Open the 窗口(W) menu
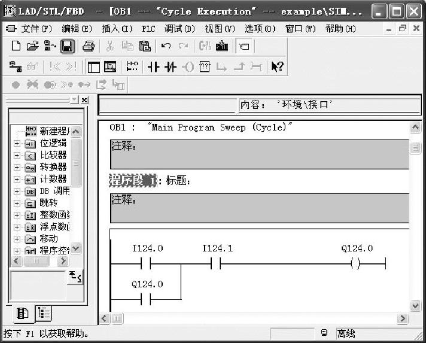The image size is (426, 343). [x=300, y=29]
